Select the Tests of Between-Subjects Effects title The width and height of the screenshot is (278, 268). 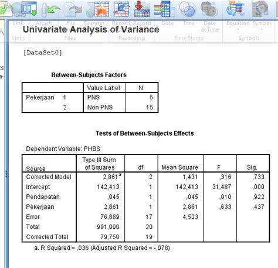145,133
